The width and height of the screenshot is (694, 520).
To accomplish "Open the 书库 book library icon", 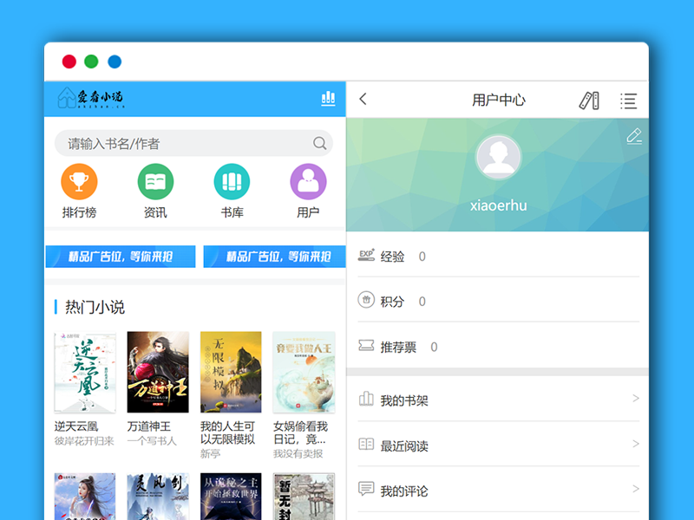I will pyautogui.click(x=231, y=182).
